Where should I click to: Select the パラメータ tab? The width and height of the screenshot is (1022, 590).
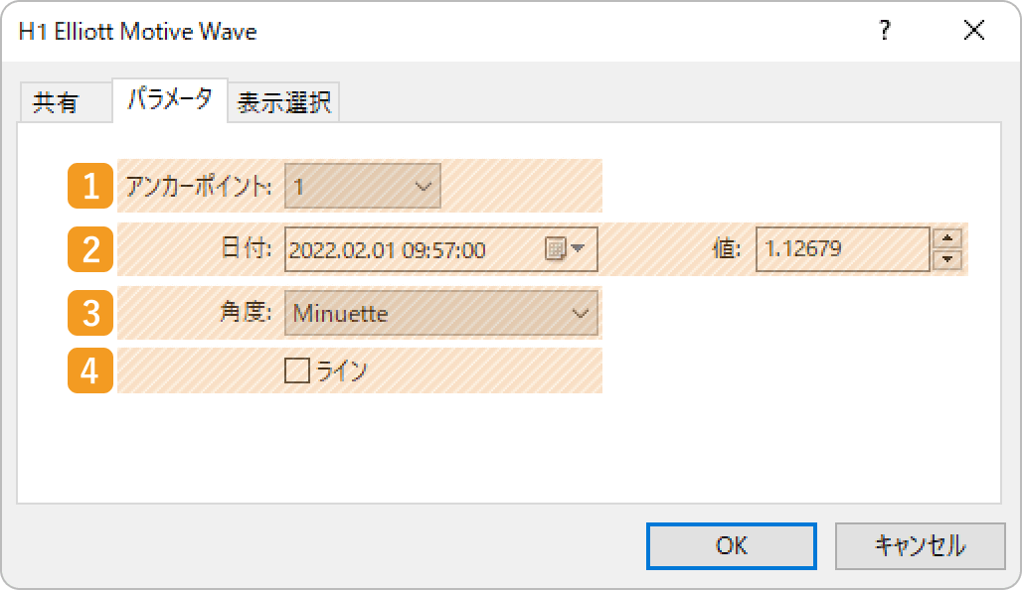coord(170,101)
